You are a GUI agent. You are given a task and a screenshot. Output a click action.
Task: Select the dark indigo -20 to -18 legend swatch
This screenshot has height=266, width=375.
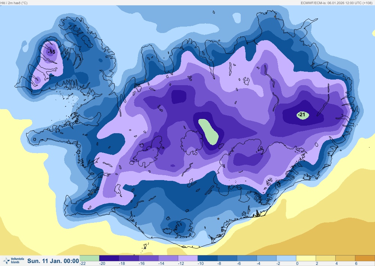click(109, 258)
